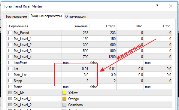
Task: Click Ma_Level_4 start value 1200
Action: [103, 57]
